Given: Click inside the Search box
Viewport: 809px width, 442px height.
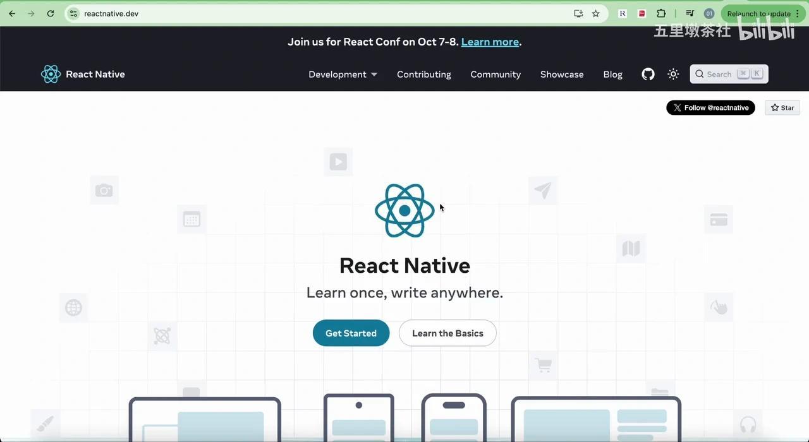Looking at the screenshot, I should 729,74.
